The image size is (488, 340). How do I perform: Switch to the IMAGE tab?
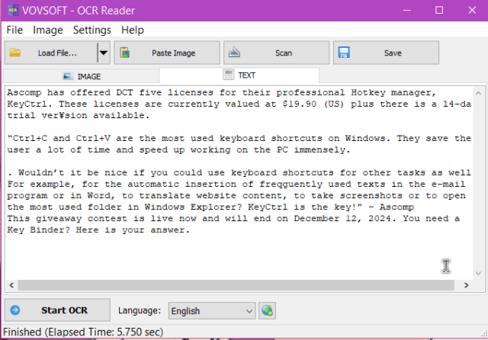(x=82, y=76)
